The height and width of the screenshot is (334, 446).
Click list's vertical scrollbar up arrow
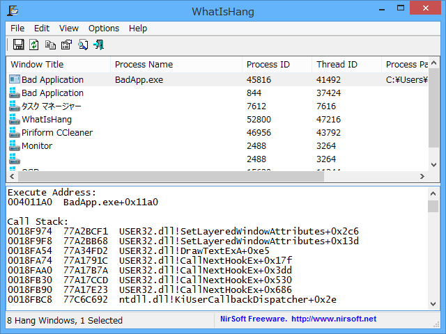433,63
